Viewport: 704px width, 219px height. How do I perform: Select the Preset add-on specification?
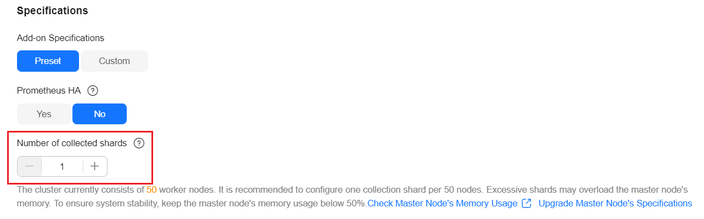(48, 61)
